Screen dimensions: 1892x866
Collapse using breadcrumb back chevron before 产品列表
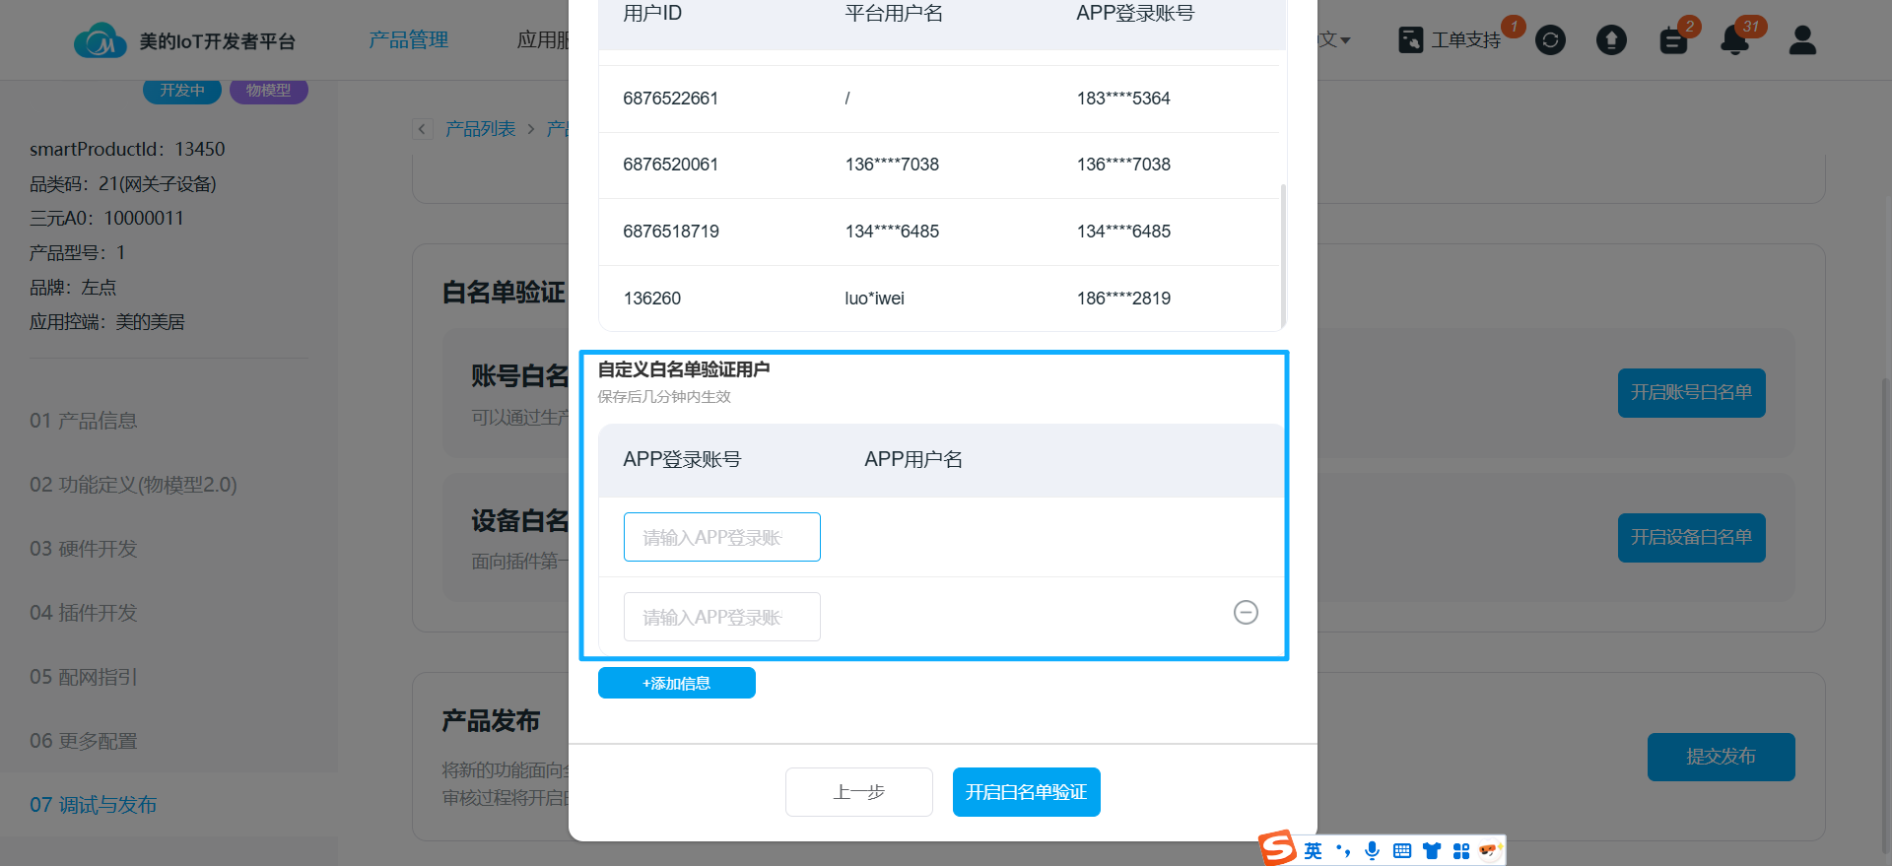(x=423, y=129)
